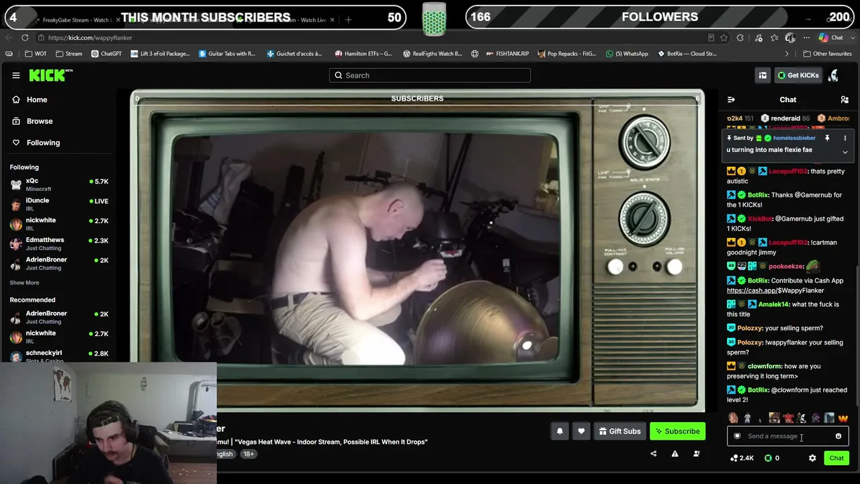Collapse the chat panel

pyautogui.click(x=731, y=99)
